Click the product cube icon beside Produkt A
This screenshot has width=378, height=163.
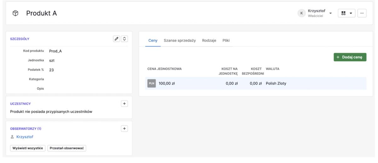point(16,13)
